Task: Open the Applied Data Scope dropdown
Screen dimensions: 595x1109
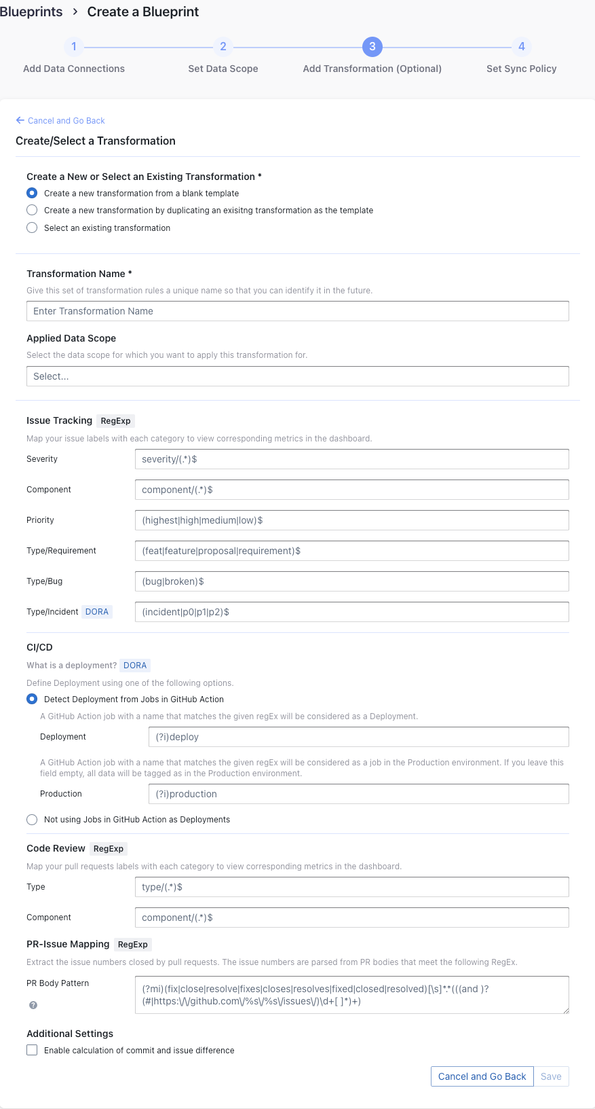Action: (297, 376)
